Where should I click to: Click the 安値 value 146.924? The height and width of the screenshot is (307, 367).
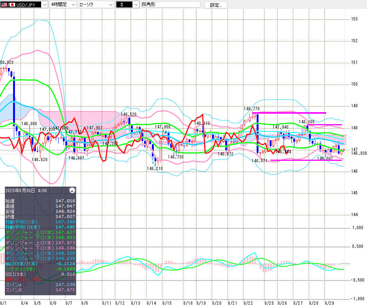(65, 211)
